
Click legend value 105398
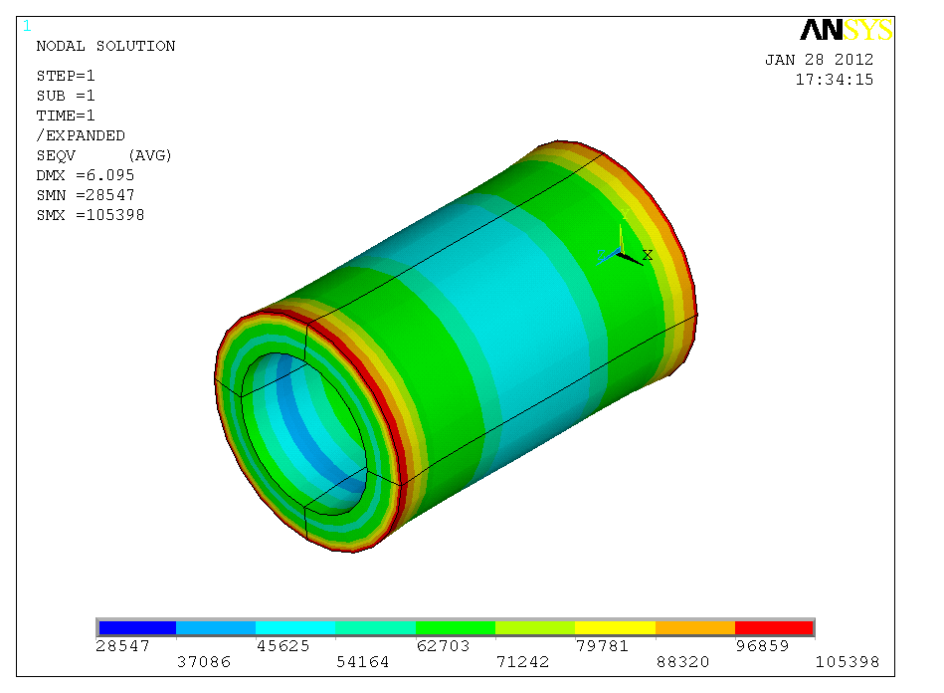coord(848,662)
